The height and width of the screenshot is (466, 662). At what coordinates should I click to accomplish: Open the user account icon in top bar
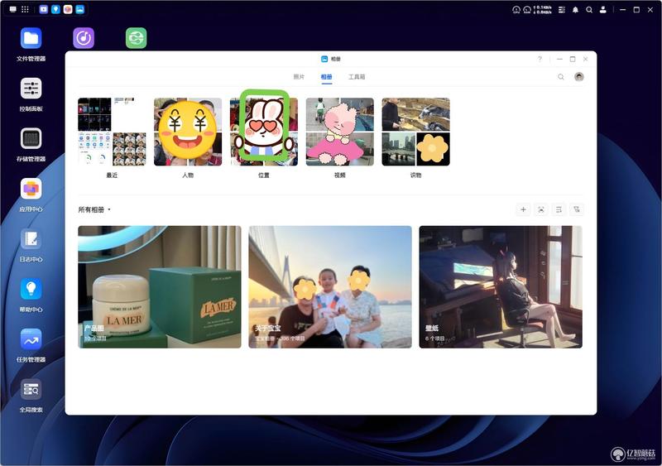[603, 10]
